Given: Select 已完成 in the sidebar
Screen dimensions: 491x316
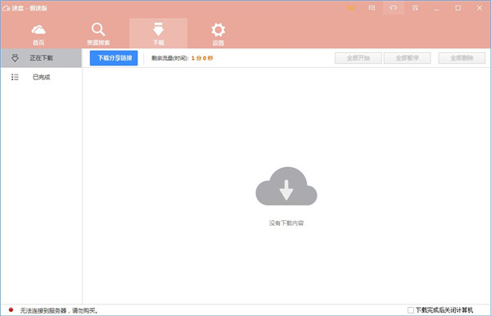Looking at the screenshot, I should click(x=42, y=77).
